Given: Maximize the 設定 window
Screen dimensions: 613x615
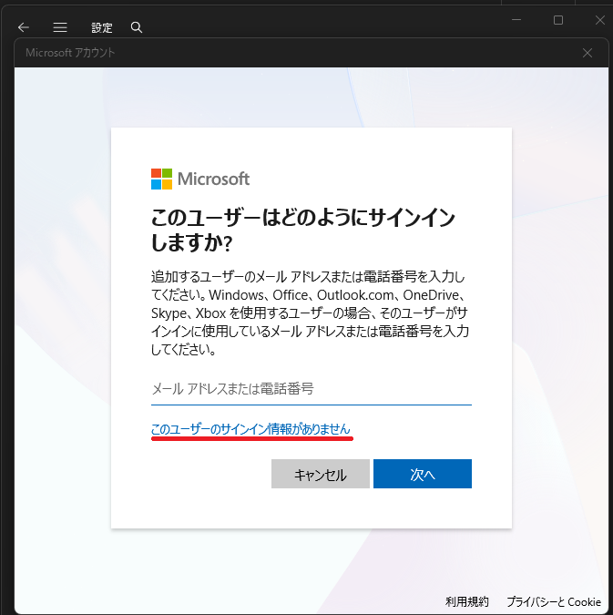Looking at the screenshot, I should click(558, 20).
